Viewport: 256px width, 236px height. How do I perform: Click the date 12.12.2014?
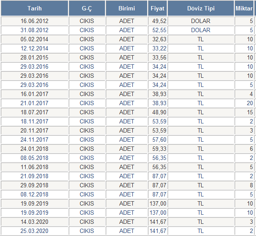pyautogui.click(x=34, y=48)
